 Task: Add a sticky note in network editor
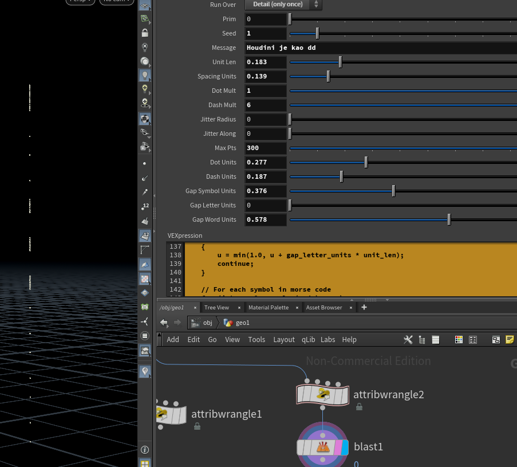[510, 340]
